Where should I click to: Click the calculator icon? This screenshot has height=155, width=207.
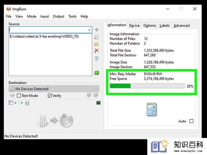(x=152, y=110)
